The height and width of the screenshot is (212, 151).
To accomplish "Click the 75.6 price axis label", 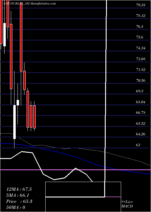I will (140, 37).
